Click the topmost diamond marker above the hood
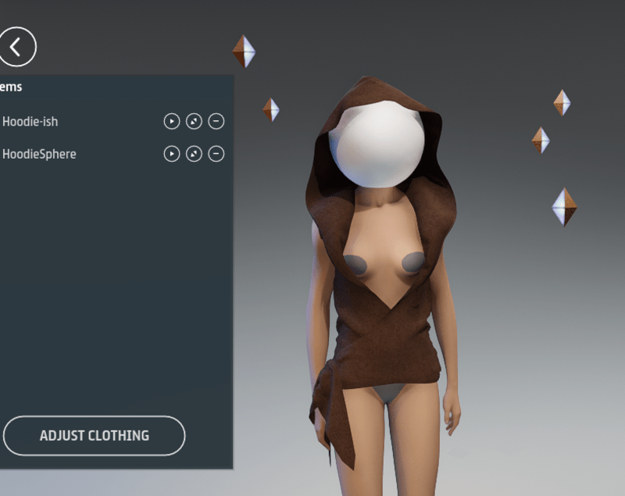Screen dimensions: 625x496 coord(244,52)
